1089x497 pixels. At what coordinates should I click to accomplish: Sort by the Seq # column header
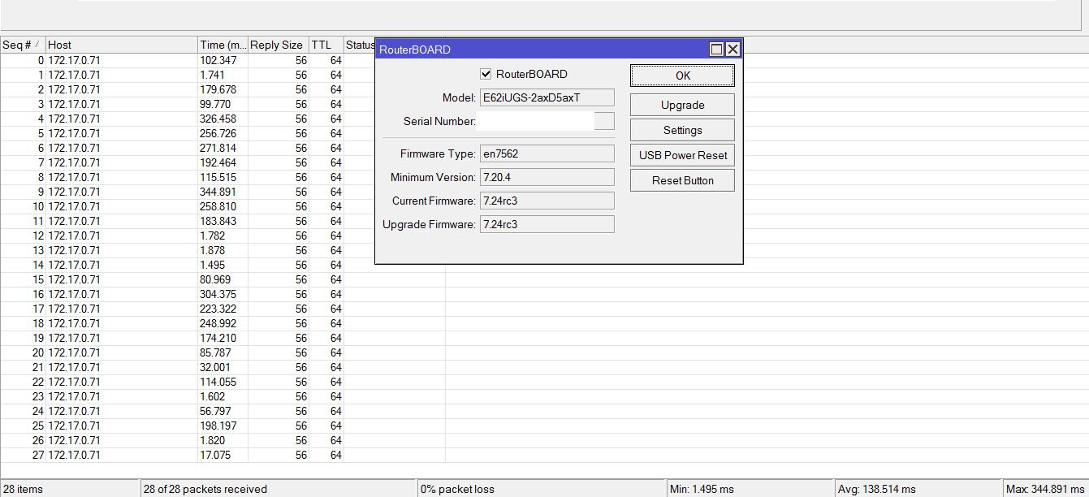click(23, 45)
